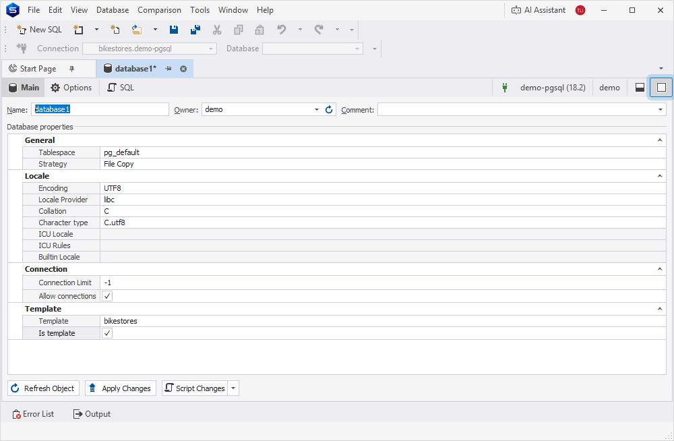Open the document tabs list dropdown

[x=661, y=68]
